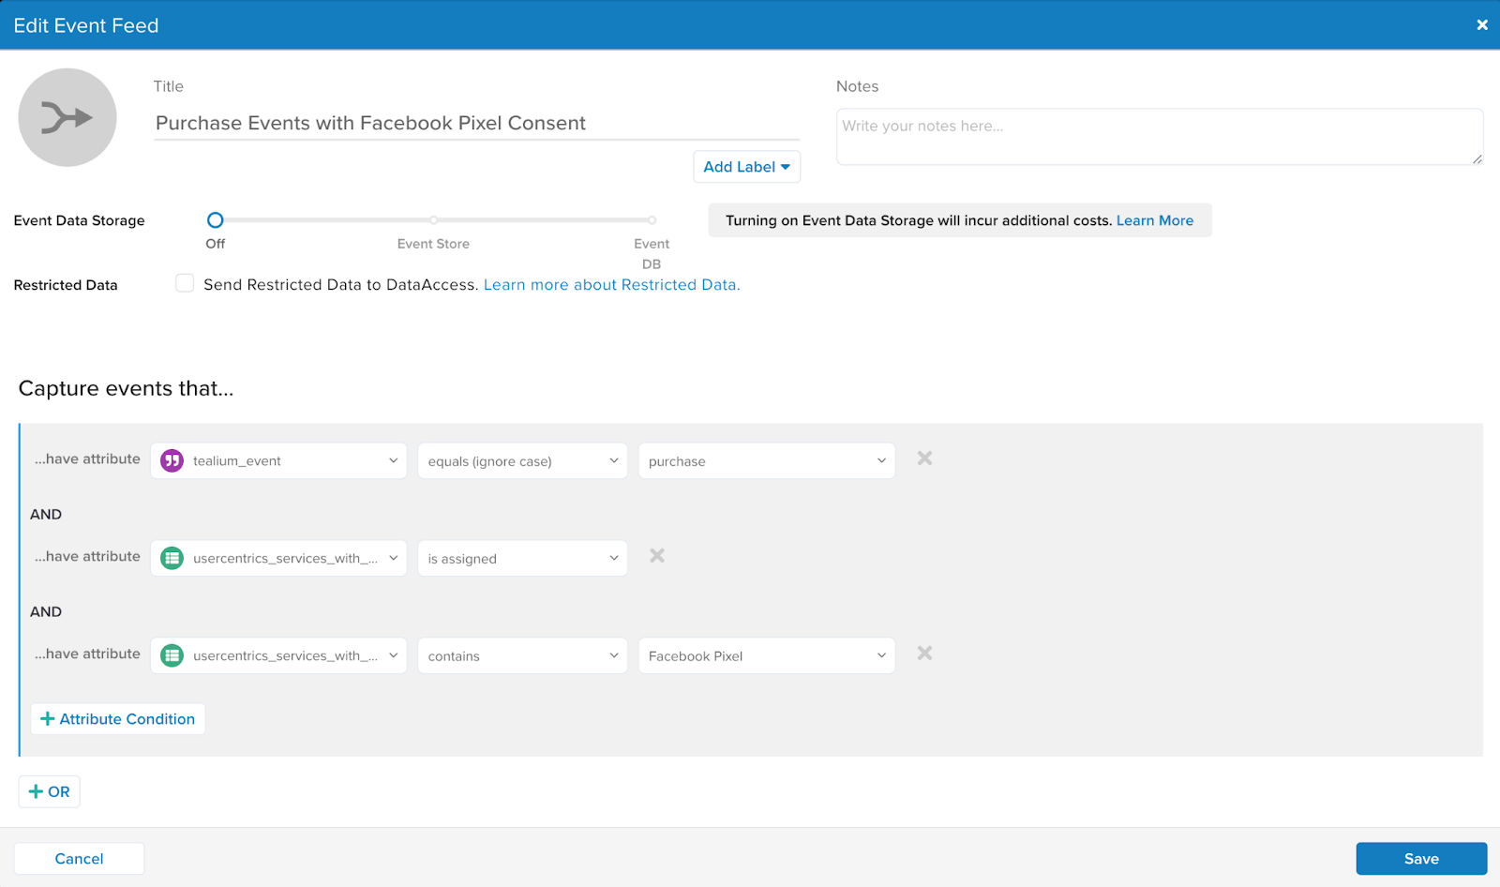Remove the Facebook Pixel contains condition

point(924,654)
